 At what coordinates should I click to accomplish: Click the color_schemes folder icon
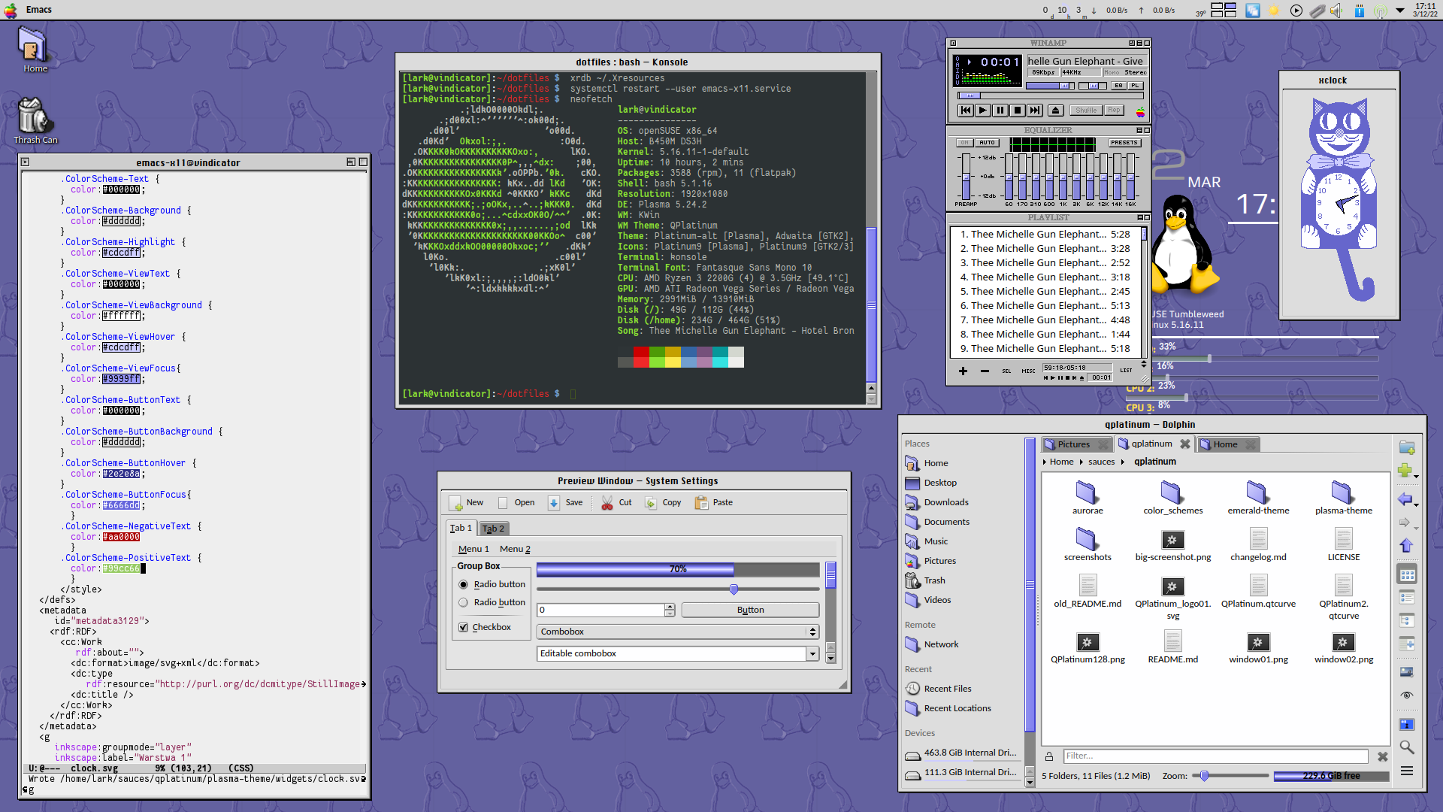coord(1172,492)
